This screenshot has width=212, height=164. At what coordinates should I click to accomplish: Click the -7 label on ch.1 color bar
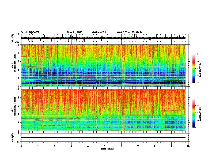(198, 83)
